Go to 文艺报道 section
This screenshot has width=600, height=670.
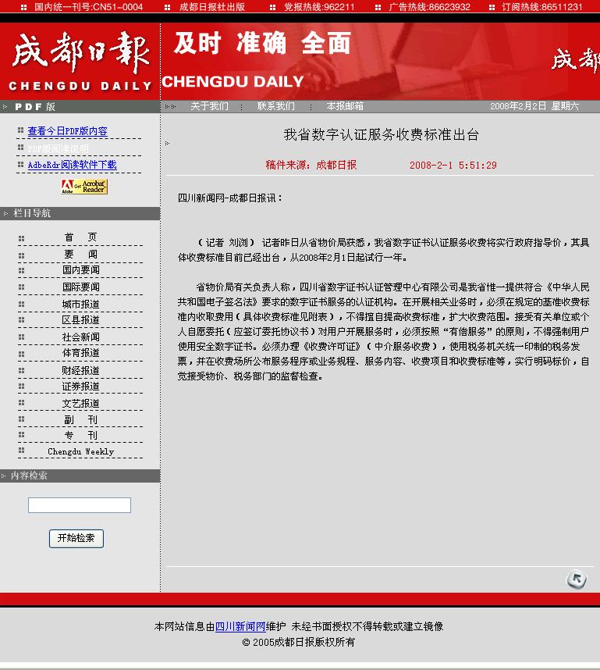pos(81,404)
